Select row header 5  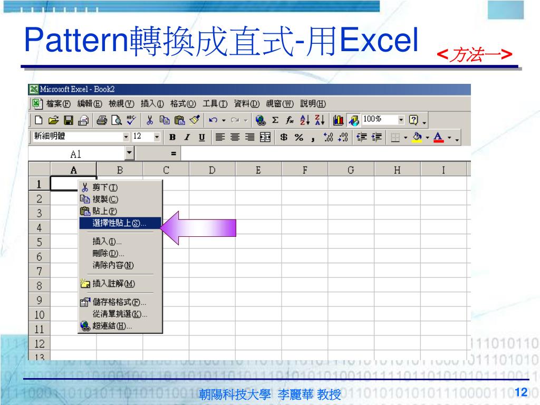(39, 242)
